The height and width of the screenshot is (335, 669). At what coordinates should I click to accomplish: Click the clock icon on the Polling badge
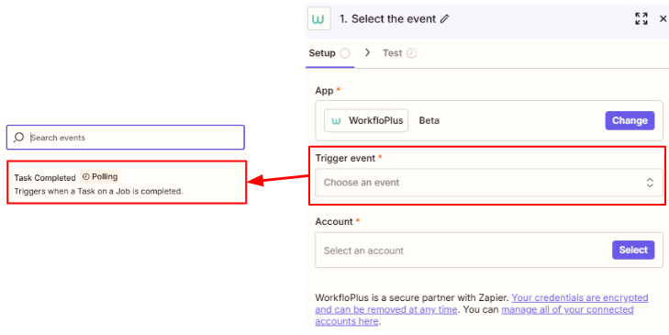point(85,176)
